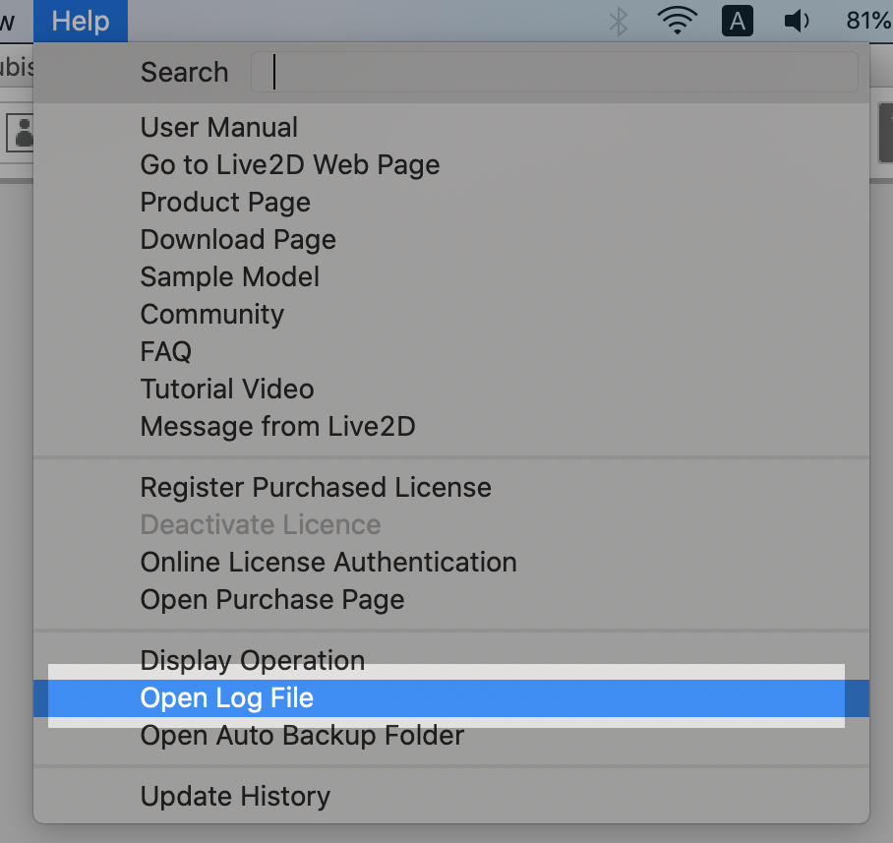Choose Download Page from Help menu
The height and width of the screenshot is (843, 893).
tap(451, 239)
